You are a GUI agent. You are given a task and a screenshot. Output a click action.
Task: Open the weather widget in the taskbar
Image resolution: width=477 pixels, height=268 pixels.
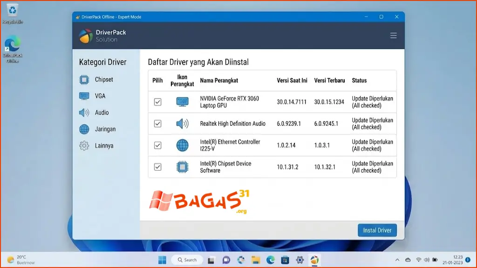[21, 260]
